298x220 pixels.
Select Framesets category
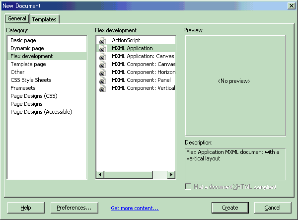[47, 88]
